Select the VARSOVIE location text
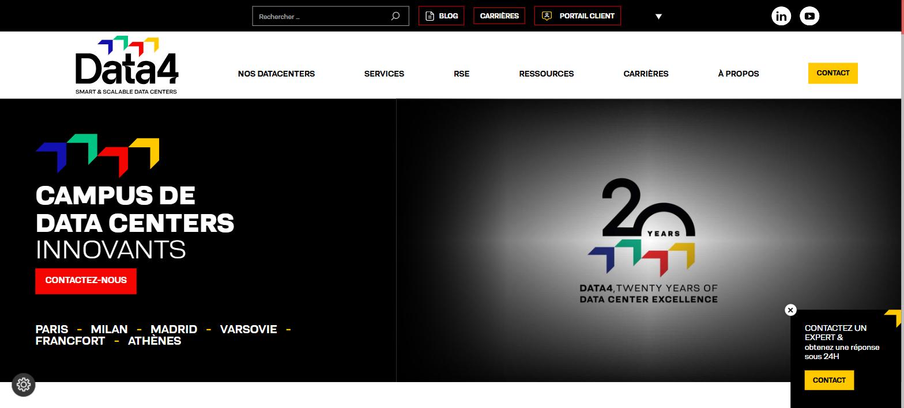 click(x=248, y=329)
